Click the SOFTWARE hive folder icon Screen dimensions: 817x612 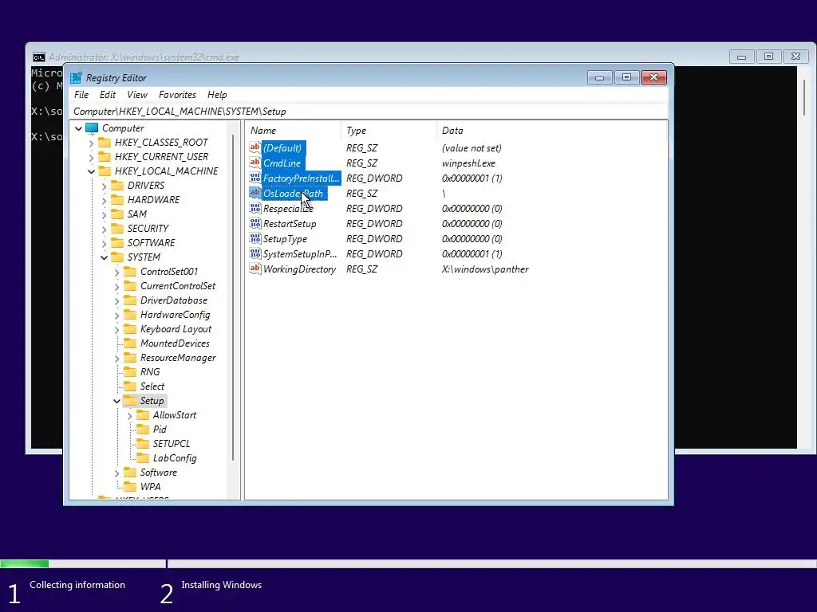[118, 242]
